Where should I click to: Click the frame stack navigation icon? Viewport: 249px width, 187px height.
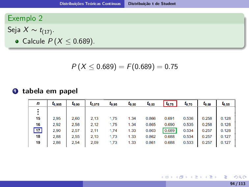(x=181, y=177)
